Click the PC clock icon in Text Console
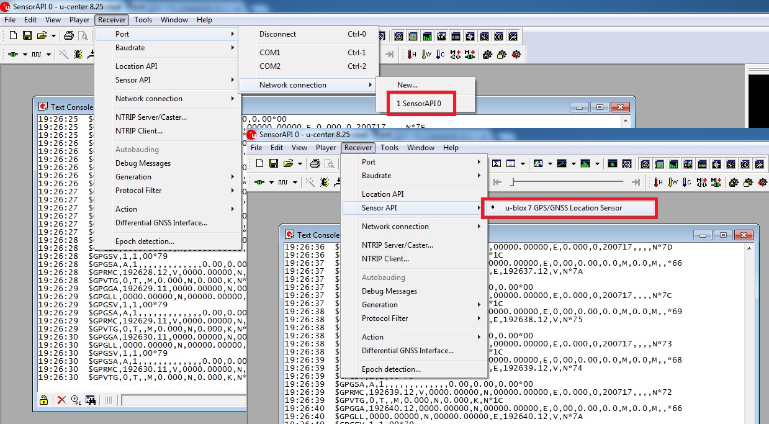Screen dimensions: 769x424 coord(76,400)
